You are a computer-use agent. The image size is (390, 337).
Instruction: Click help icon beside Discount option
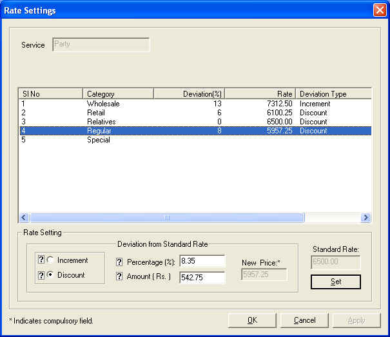(x=41, y=275)
